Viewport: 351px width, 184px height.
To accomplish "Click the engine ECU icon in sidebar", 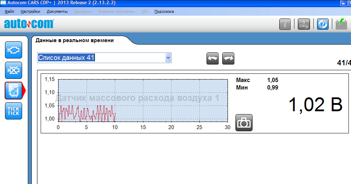I will click(x=14, y=50).
